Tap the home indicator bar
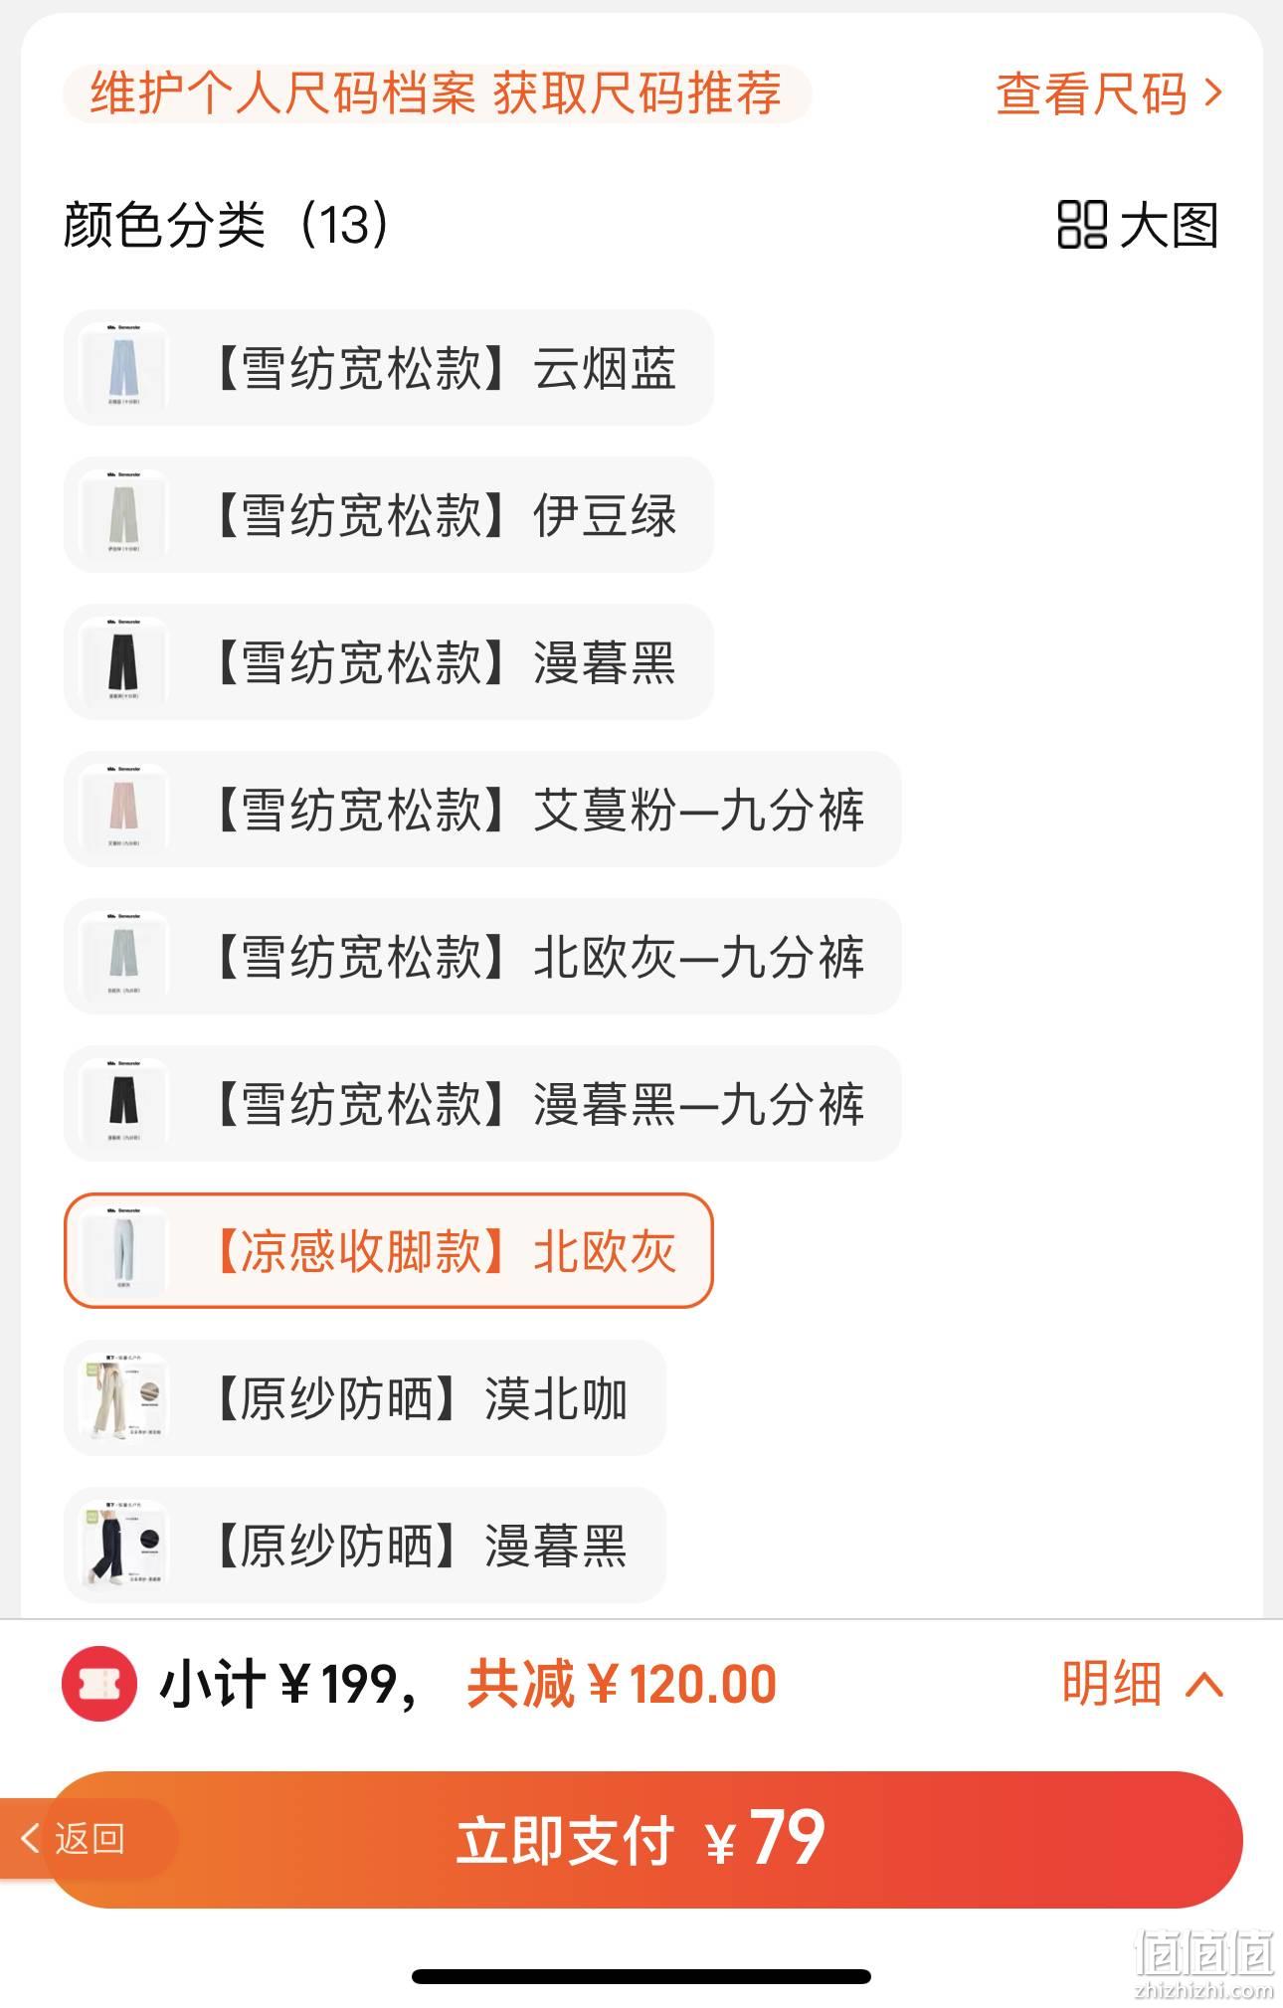Screen dimensions: 1283x2008 tap(641, 1976)
